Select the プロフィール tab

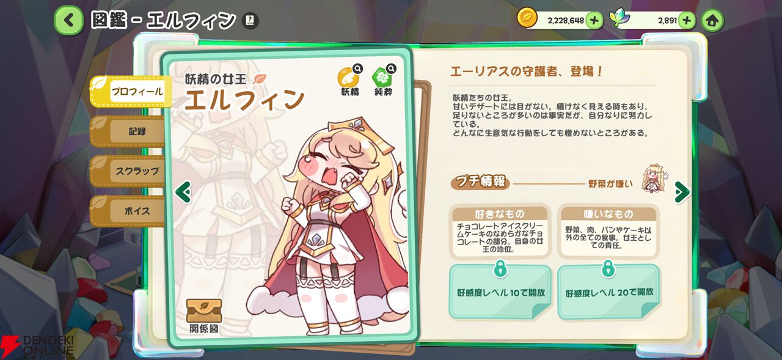tap(131, 92)
